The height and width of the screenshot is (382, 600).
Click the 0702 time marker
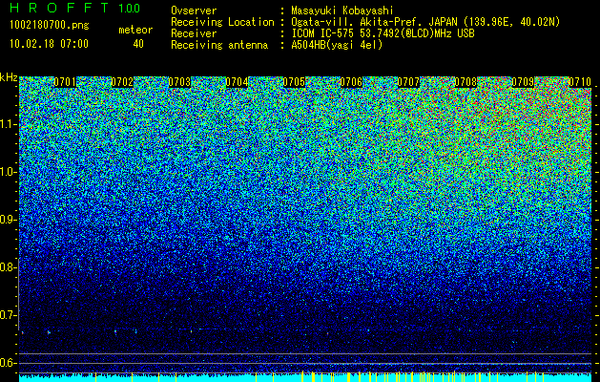[x=122, y=82]
